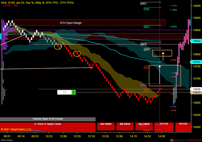Click the +0.50% percent level label

173,27
